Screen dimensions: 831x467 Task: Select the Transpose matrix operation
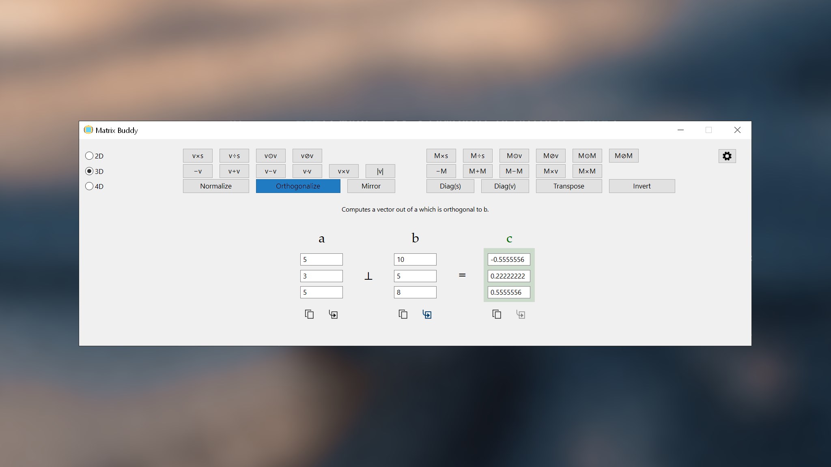568,186
